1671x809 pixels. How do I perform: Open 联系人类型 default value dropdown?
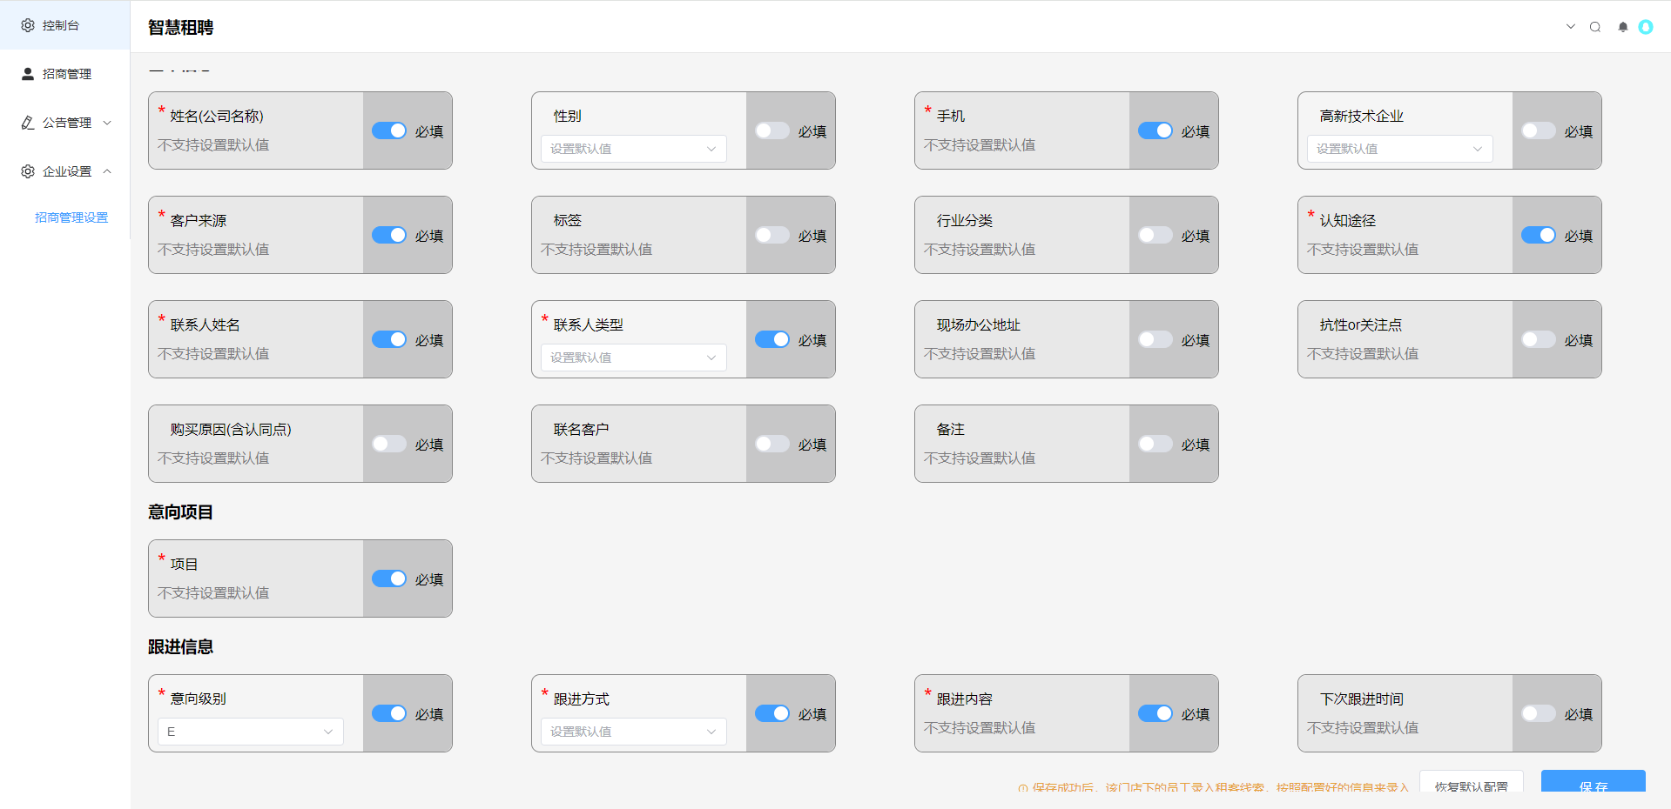634,358
